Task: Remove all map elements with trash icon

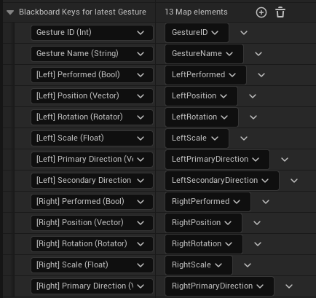Action: [x=280, y=12]
